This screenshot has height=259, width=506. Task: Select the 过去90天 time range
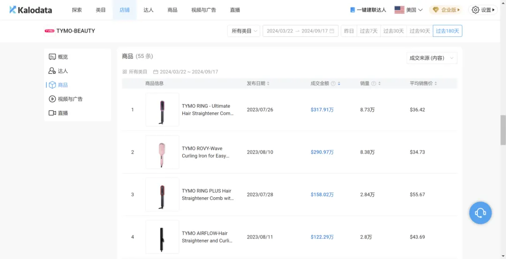coord(419,31)
